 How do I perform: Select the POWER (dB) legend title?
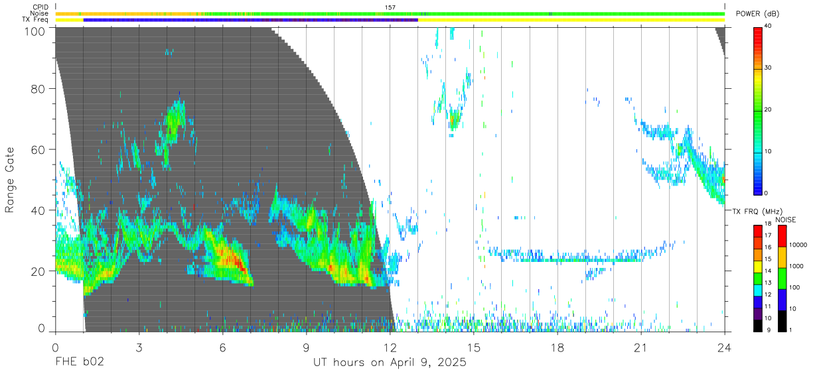click(757, 14)
